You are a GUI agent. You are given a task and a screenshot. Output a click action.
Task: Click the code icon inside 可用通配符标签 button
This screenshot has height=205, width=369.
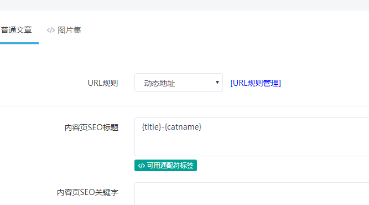(142, 166)
